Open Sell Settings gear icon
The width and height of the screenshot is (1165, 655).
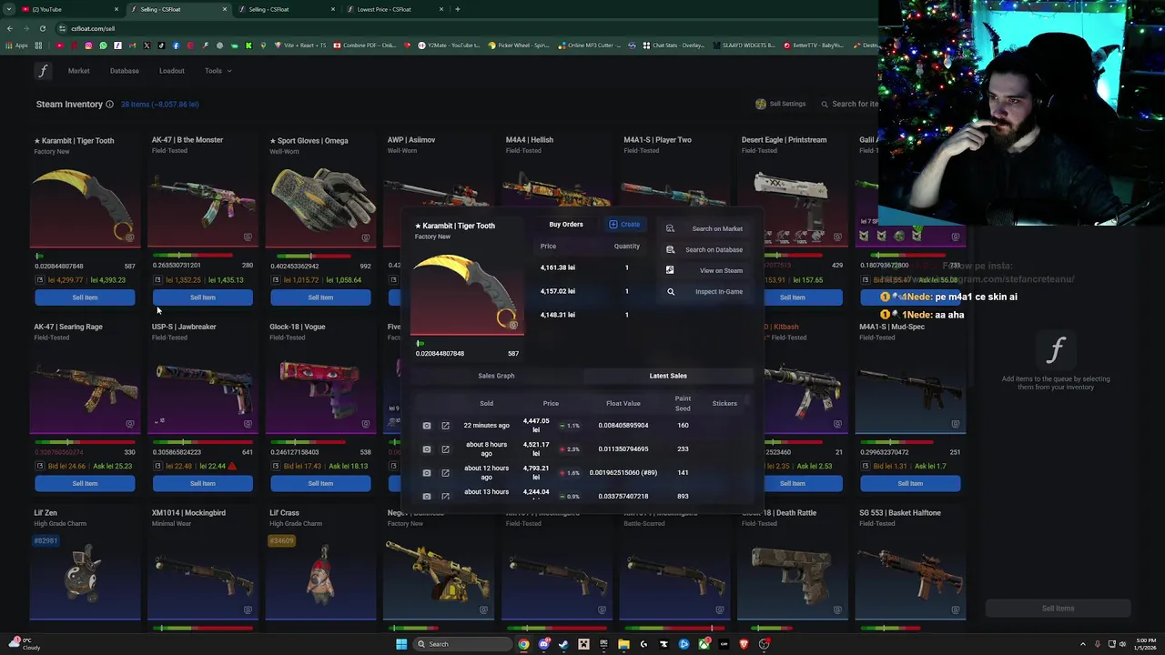[761, 104]
